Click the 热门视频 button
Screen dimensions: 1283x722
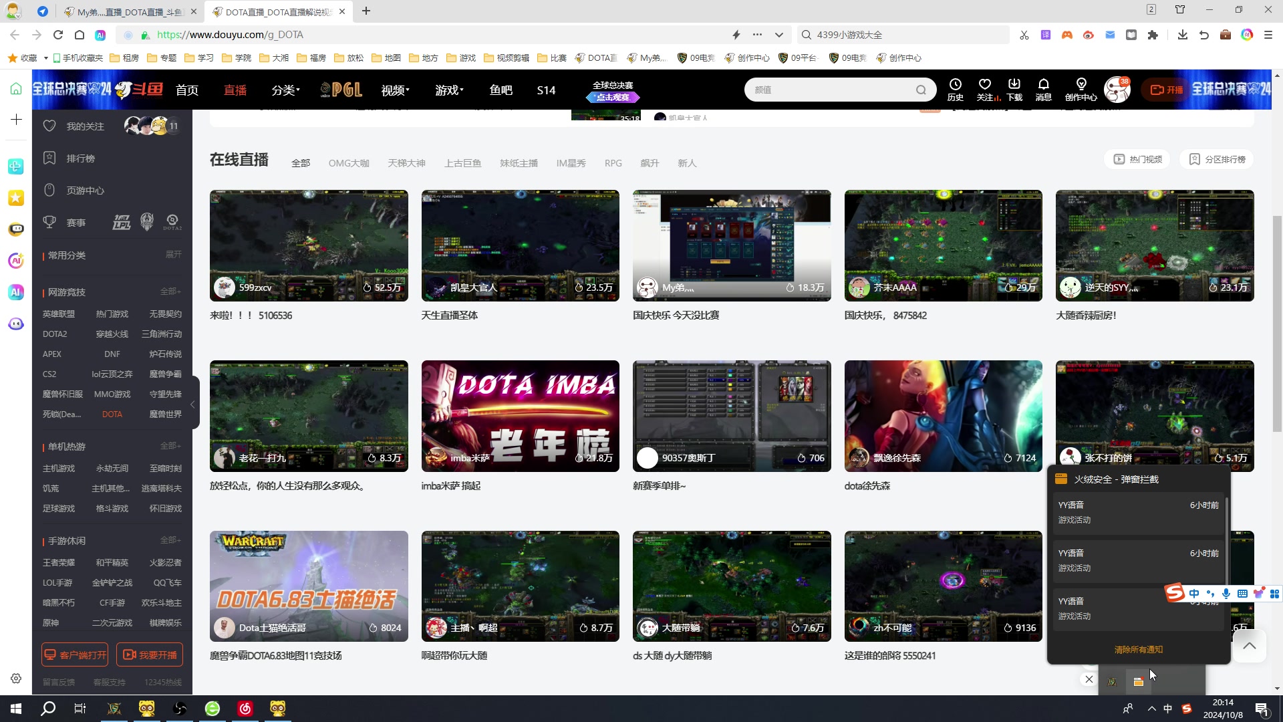coord(1137,159)
